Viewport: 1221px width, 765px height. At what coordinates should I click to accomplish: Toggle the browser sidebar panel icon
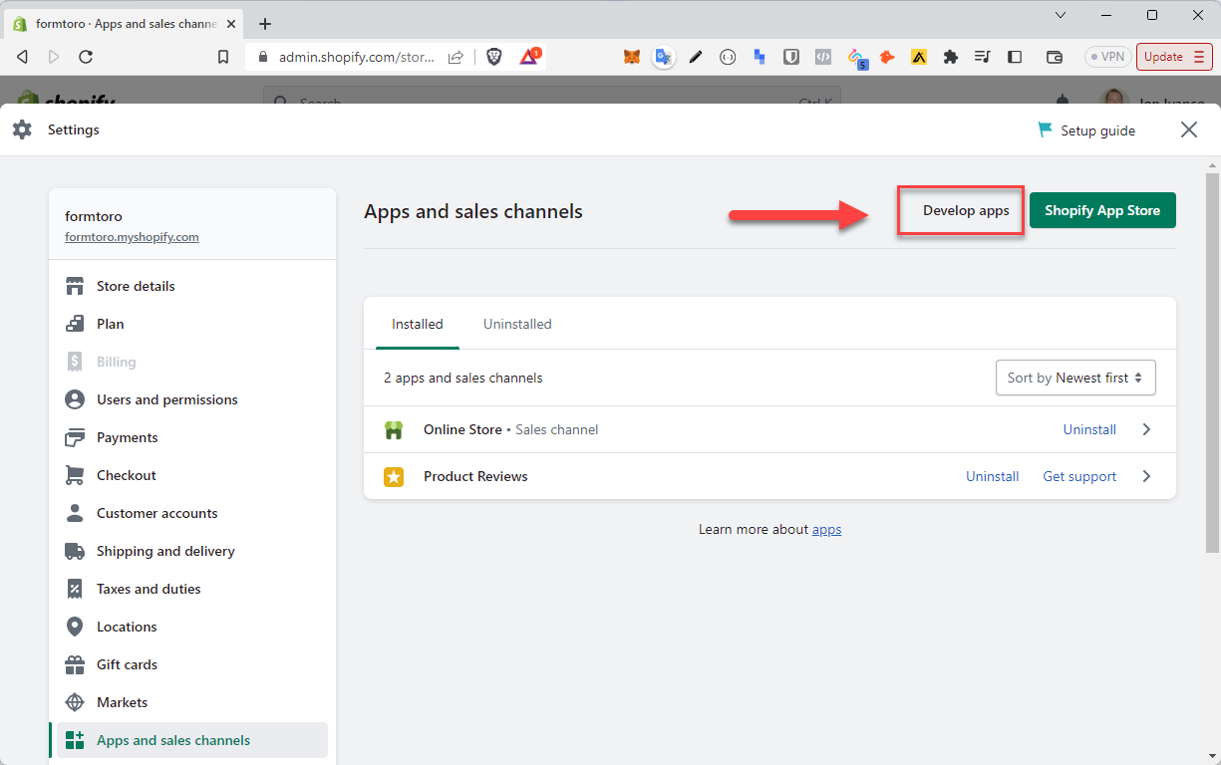[1015, 57]
